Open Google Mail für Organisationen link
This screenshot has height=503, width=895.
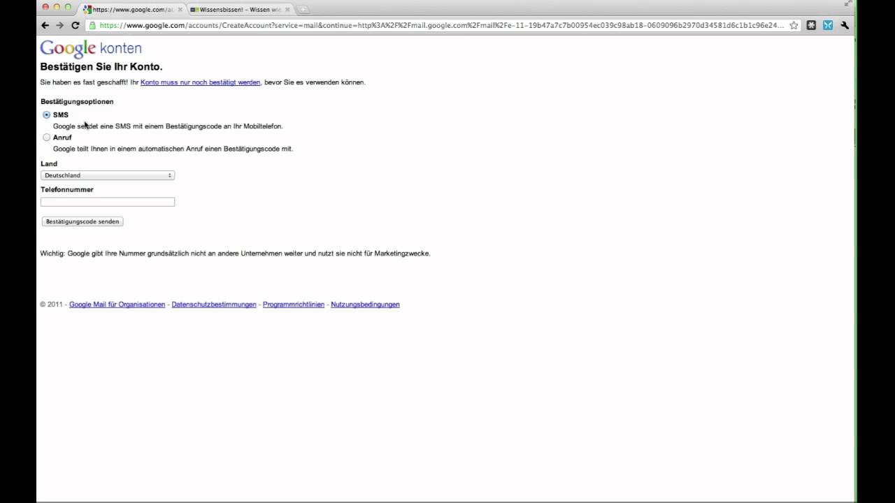(117, 305)
